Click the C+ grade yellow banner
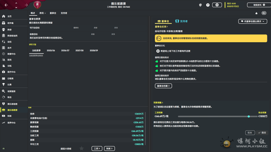 point(211,38)
